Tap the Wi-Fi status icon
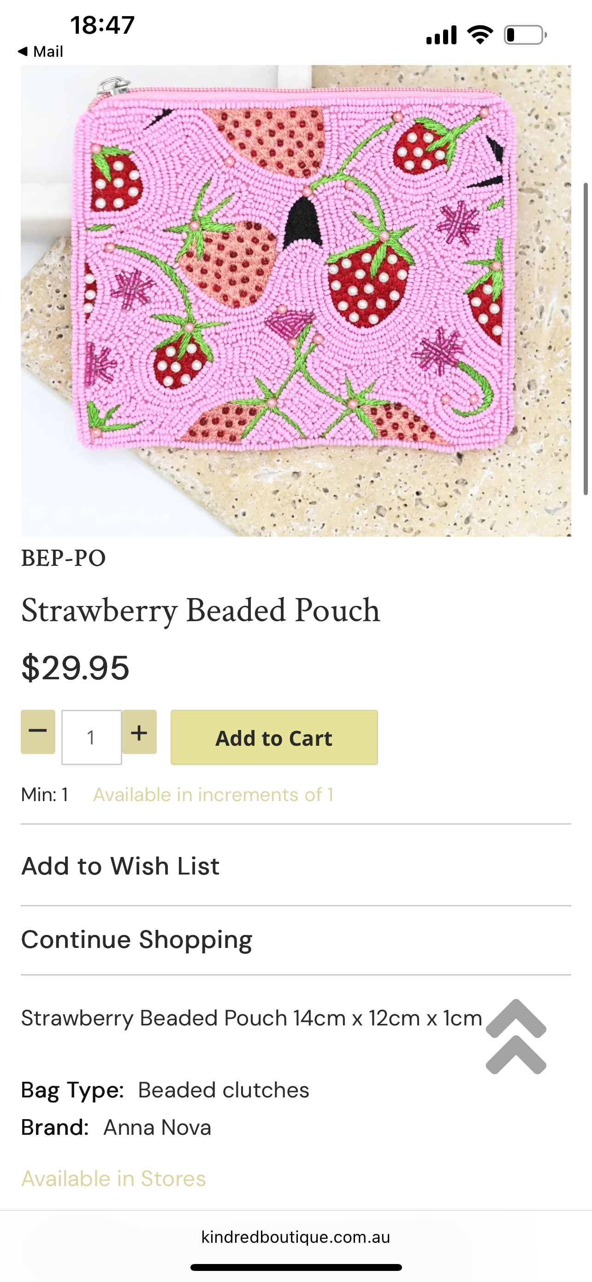 pyautogui.click(x=480, y=35)
